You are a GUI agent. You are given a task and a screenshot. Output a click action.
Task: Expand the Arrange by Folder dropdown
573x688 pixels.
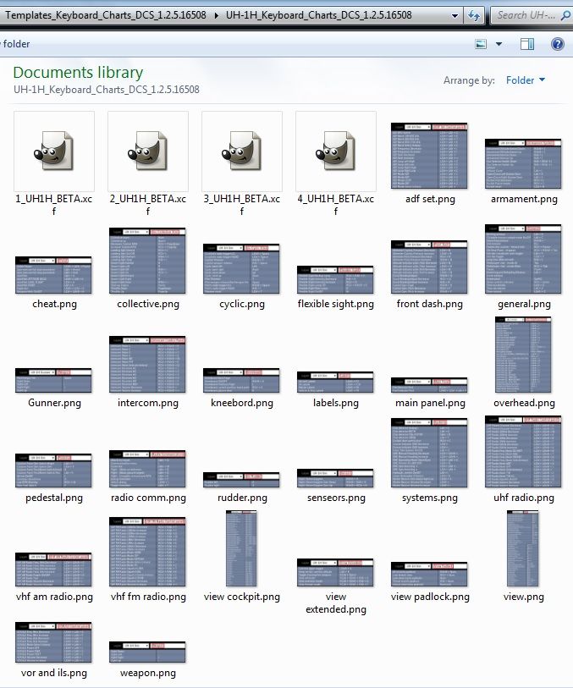(526, 80)
